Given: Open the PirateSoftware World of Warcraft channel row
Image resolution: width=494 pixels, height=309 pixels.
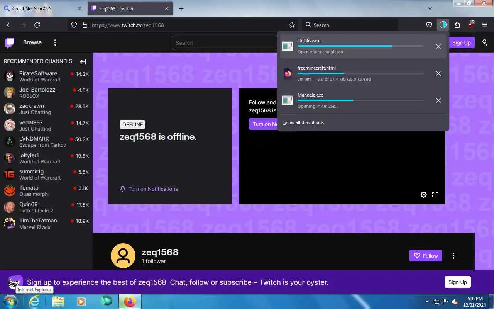Looking at the screenshot, I should (46, 76).
